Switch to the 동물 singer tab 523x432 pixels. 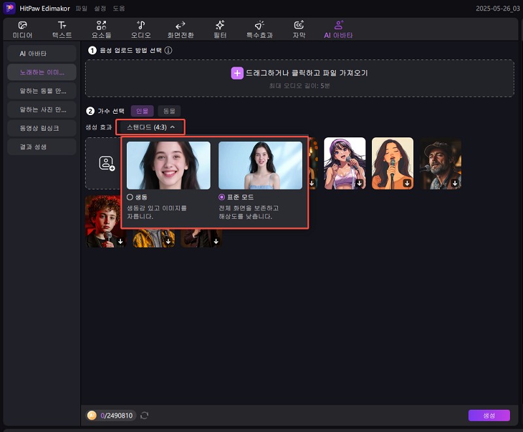[x=169, y=111]
